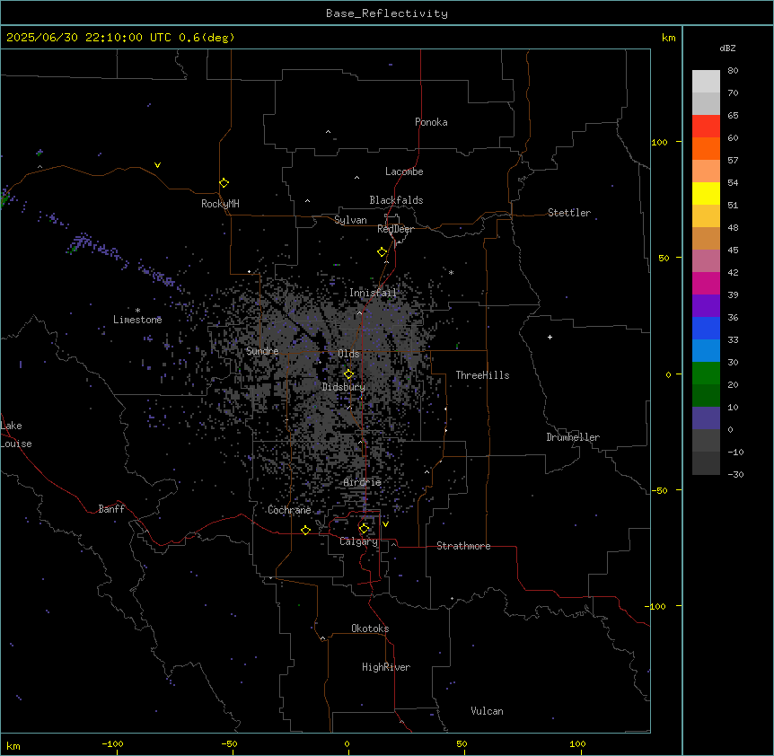Pick the red swatch in dBZ legend
Image resolution: width=774 pixels, height=756 pixels.
click(x=706, y=126)
